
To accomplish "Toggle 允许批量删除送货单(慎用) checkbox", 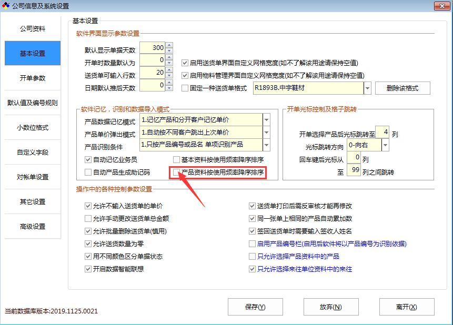I will click(x=88, y=231).
